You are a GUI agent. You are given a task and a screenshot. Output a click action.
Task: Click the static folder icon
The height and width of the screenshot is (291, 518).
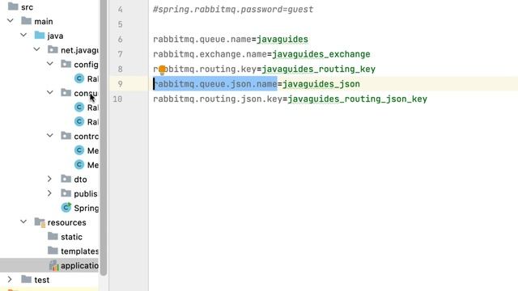click(x=53, y=236)
